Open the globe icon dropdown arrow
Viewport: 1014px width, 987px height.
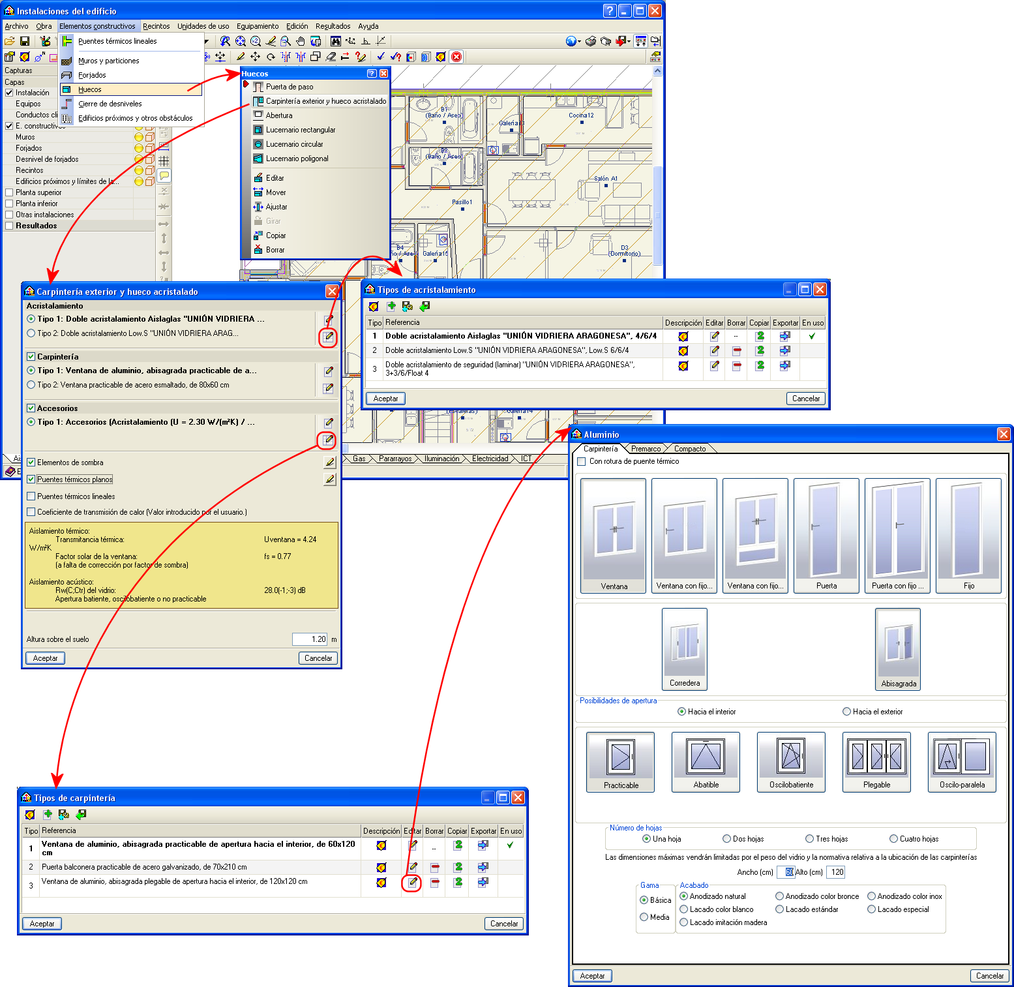(579, 41)
